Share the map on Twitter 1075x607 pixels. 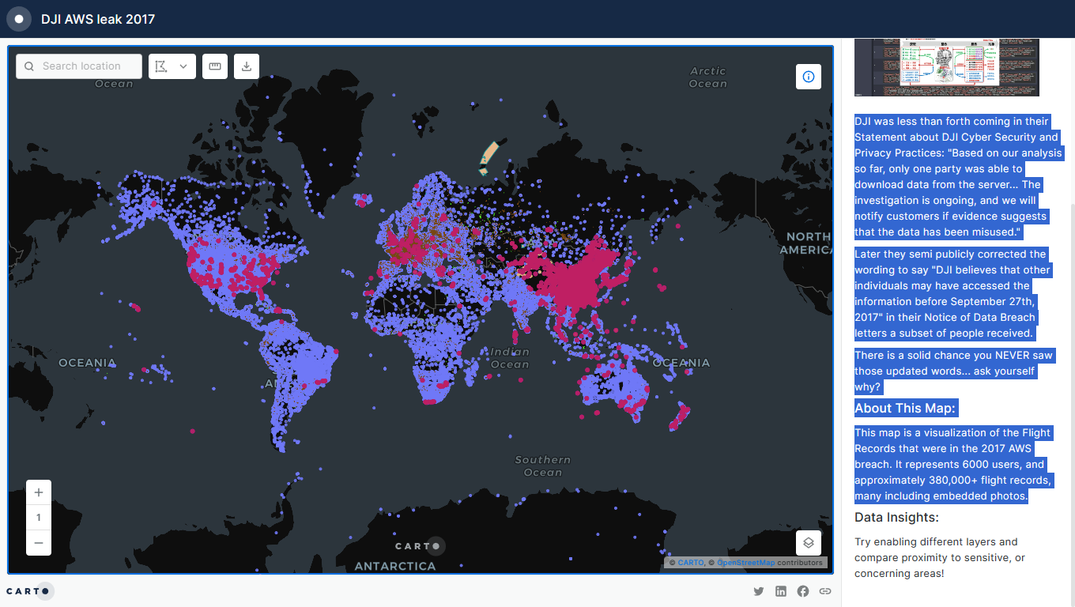coord(759,591)
